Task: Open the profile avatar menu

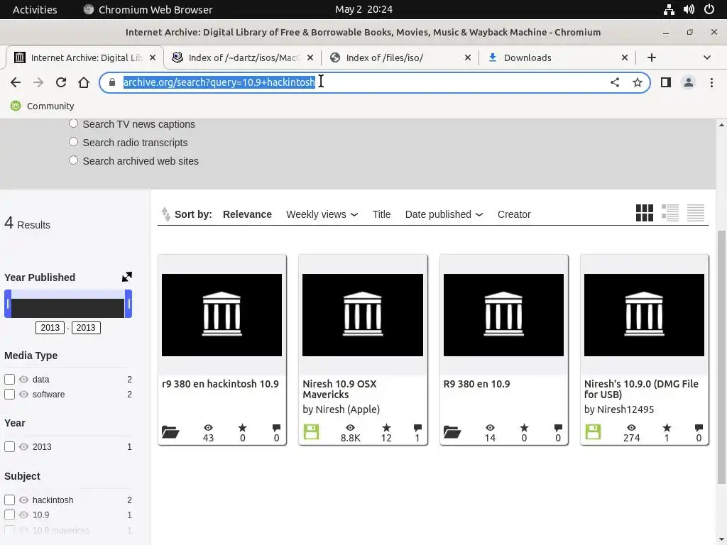Action: point(689,82)
